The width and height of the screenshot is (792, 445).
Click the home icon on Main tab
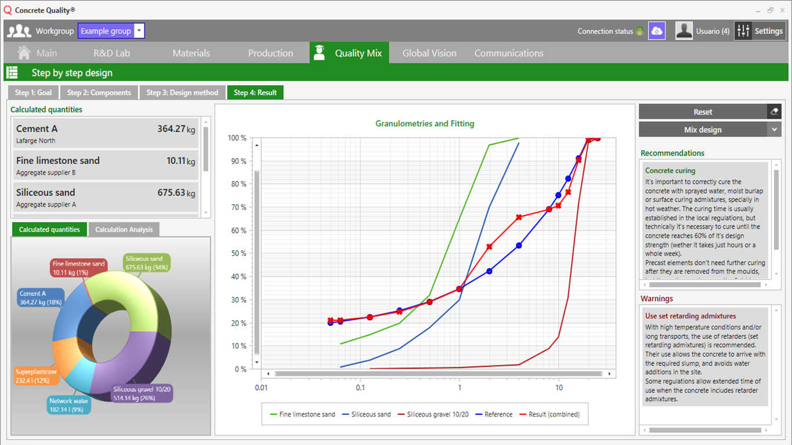24,52
